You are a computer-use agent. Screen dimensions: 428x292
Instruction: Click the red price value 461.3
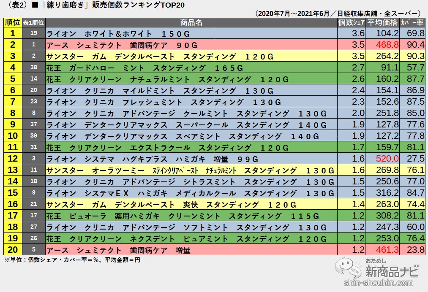pos(387,250)
